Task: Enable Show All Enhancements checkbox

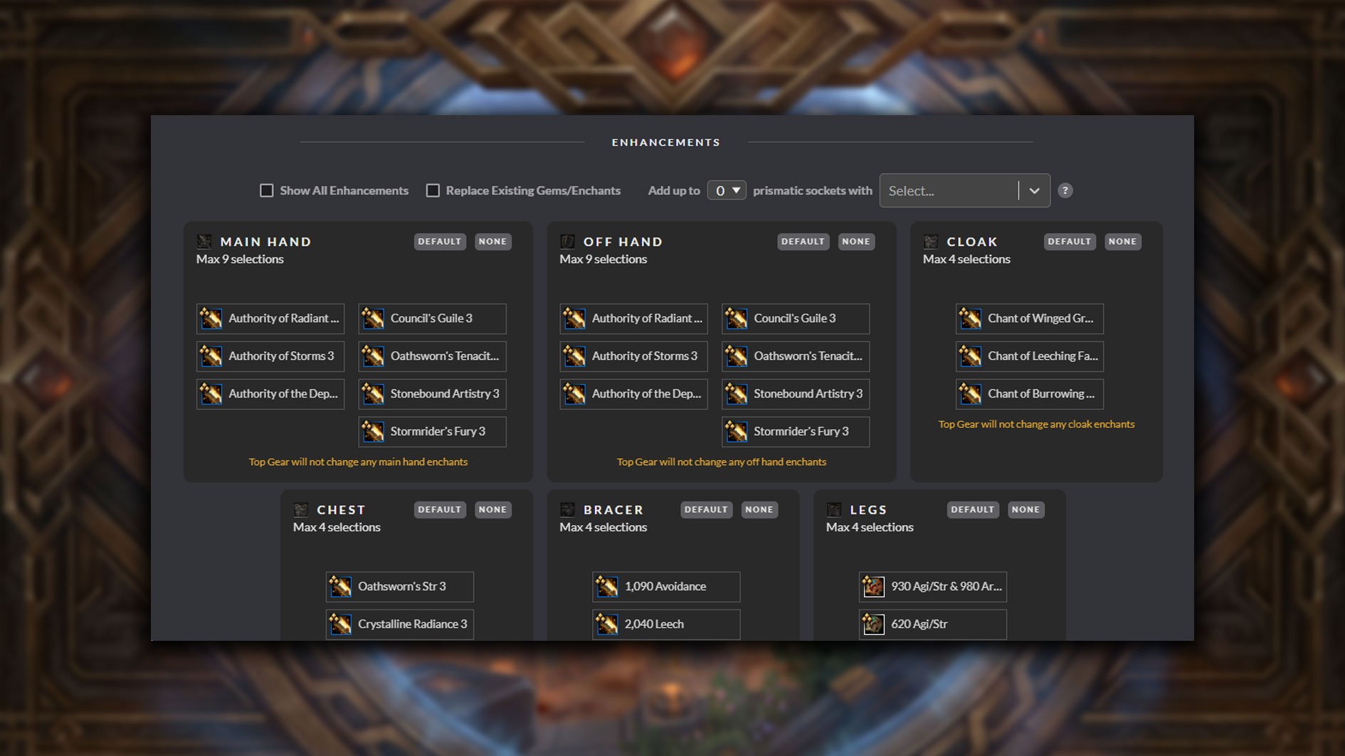Action: click(266, 191)
